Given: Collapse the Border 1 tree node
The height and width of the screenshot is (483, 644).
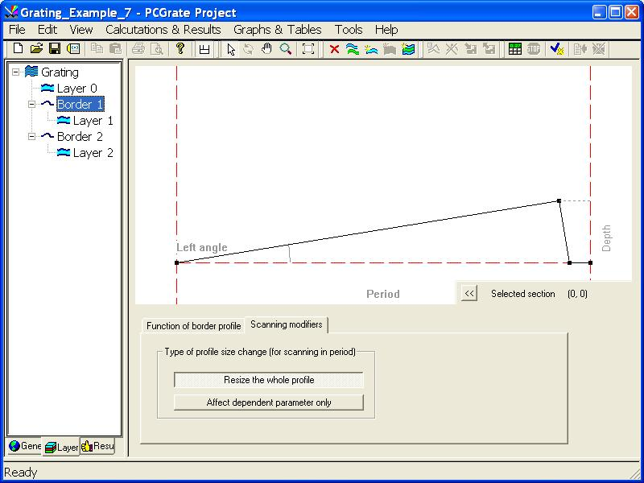Looking at the screenshot, I should coord(32,104).
